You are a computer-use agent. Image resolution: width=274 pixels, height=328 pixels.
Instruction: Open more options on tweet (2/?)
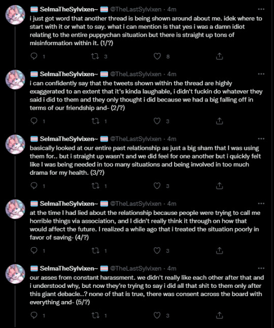[x=261, y=74]
